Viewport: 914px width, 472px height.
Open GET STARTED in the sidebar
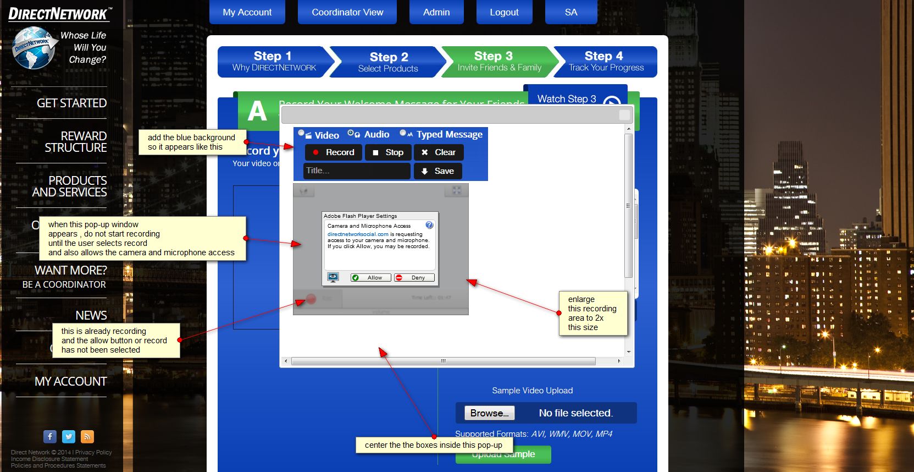coord(71,103)
